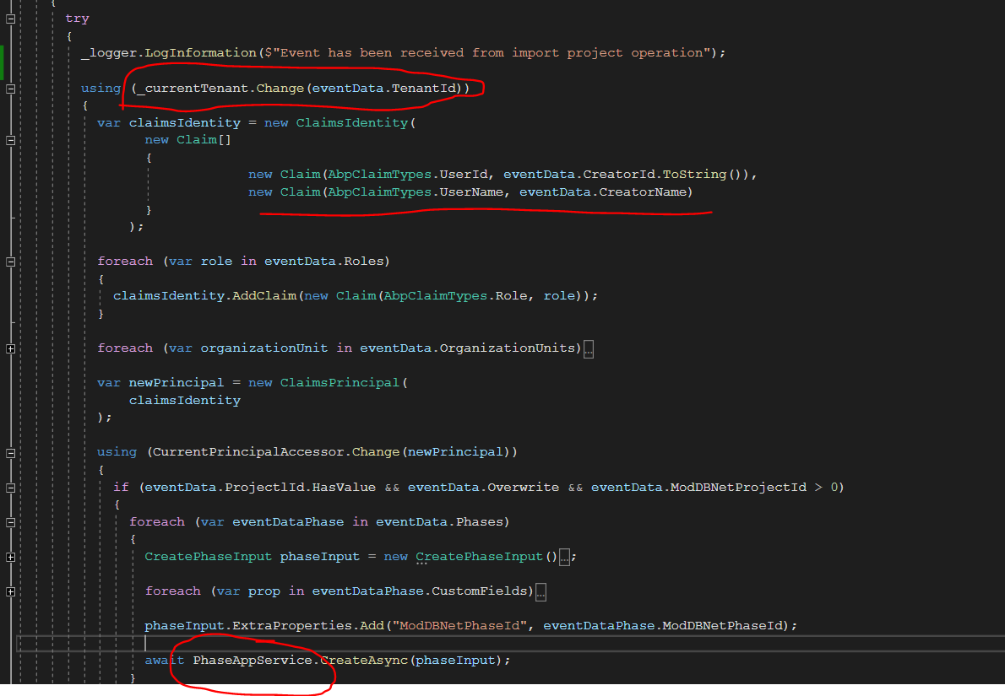The width and height of the screenshot is (1005, 696).
Task: Collapse the if eventData.ProjectlId.HasValue block
Action: point(10,488)
